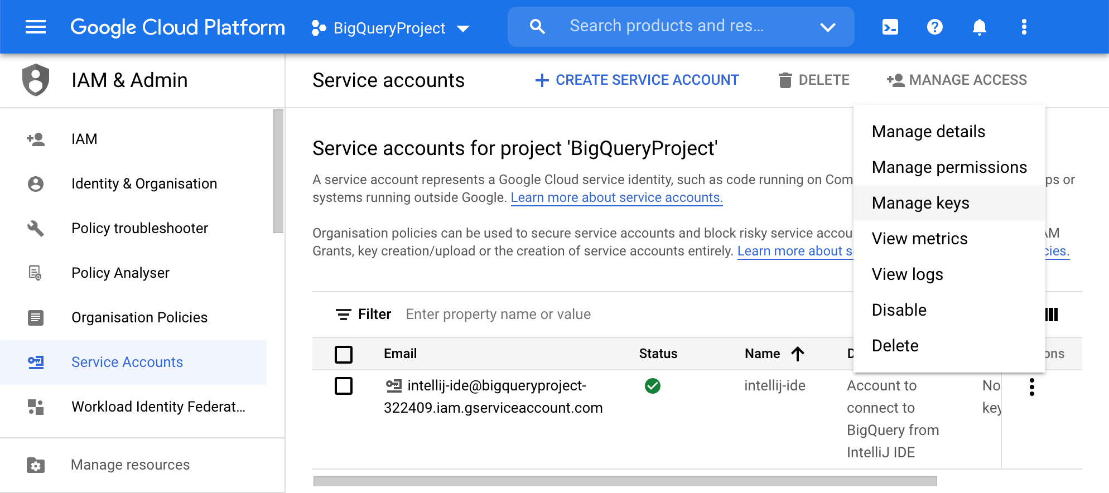The image size is (1109, 493).
Task: Select View logs menu entry
Action: (x=907, y=274)
